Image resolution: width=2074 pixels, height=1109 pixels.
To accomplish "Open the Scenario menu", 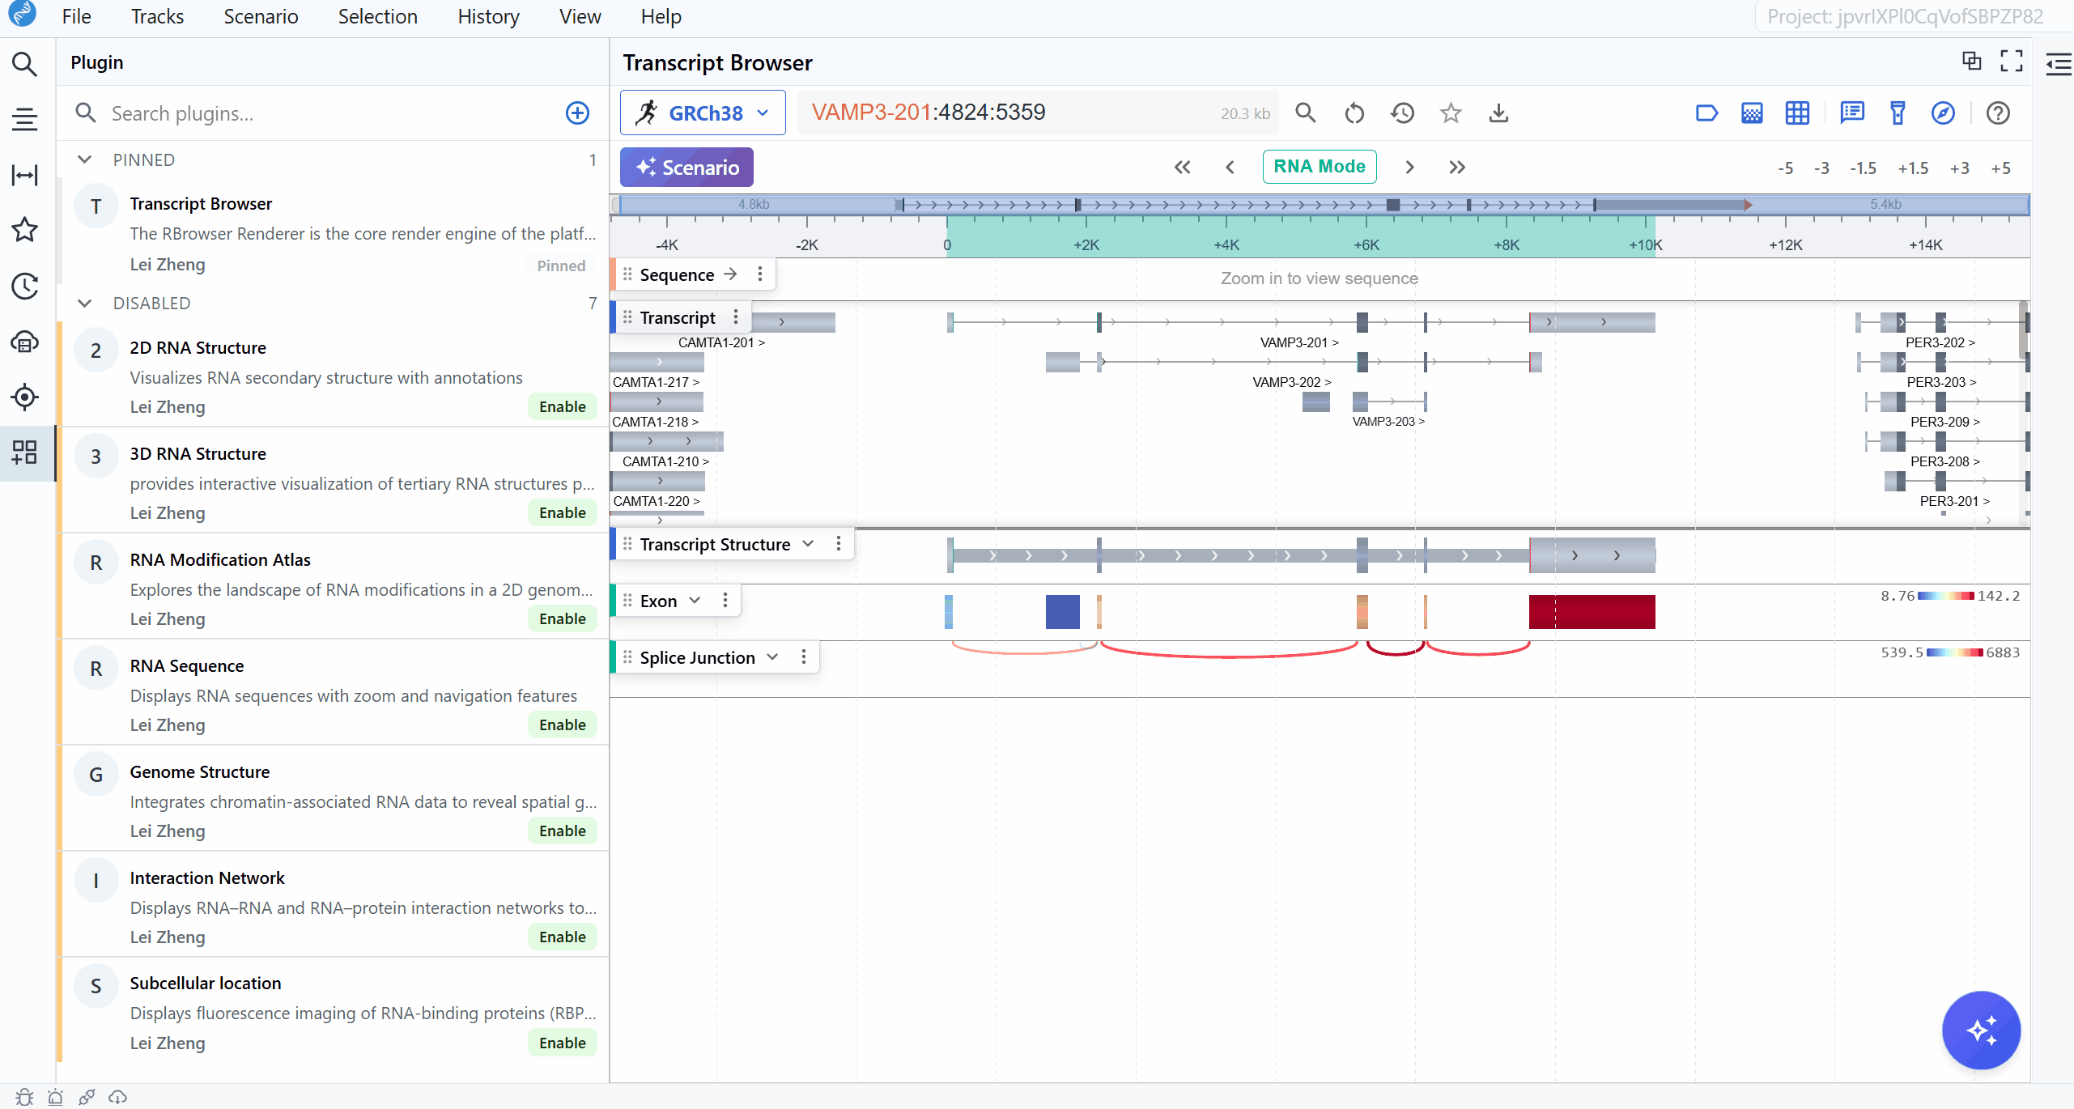I will pos(261,16).
